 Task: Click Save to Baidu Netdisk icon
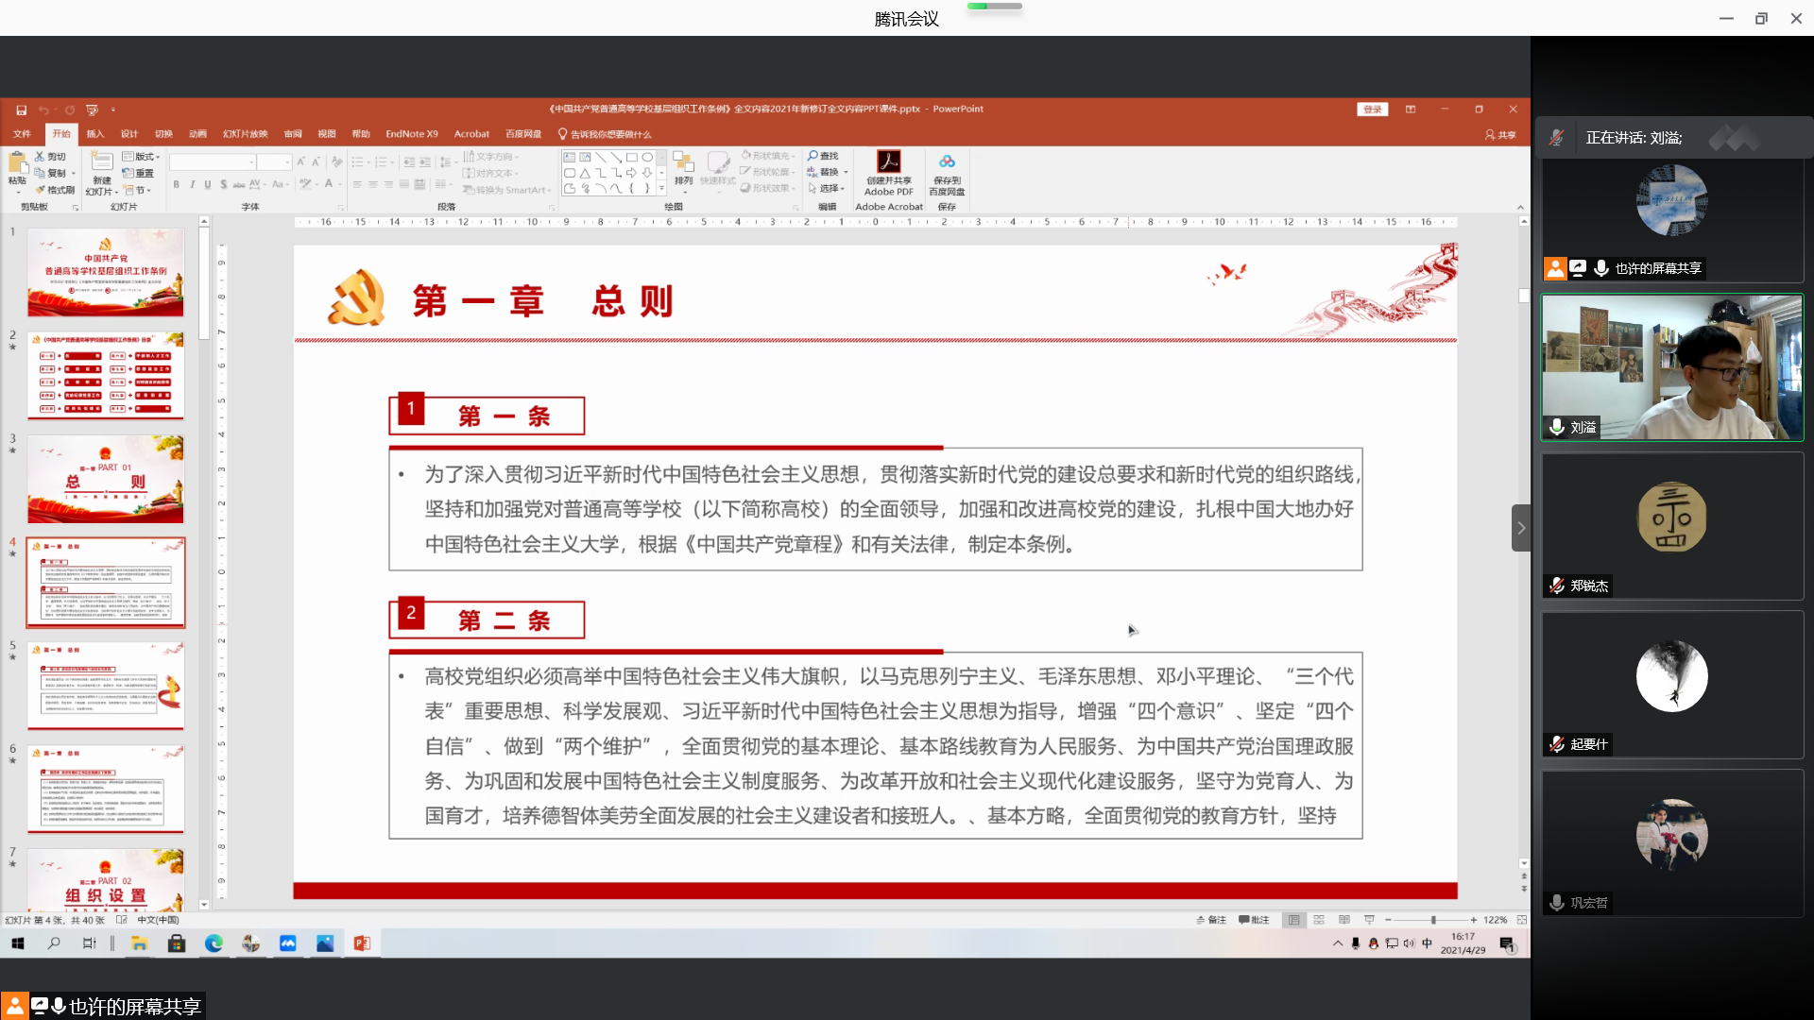947,161
